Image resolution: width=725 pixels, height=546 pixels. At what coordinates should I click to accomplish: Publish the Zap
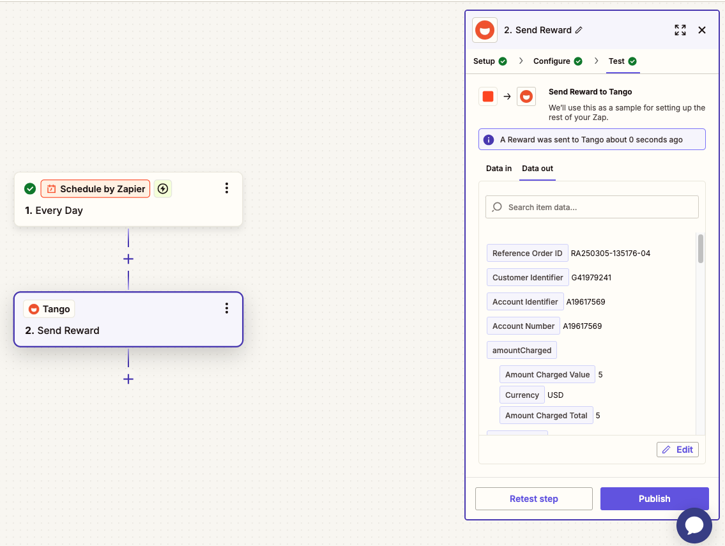click(x=654, y=499)
